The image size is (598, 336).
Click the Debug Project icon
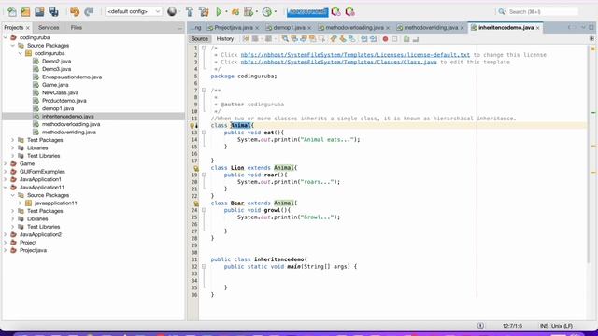235,12
